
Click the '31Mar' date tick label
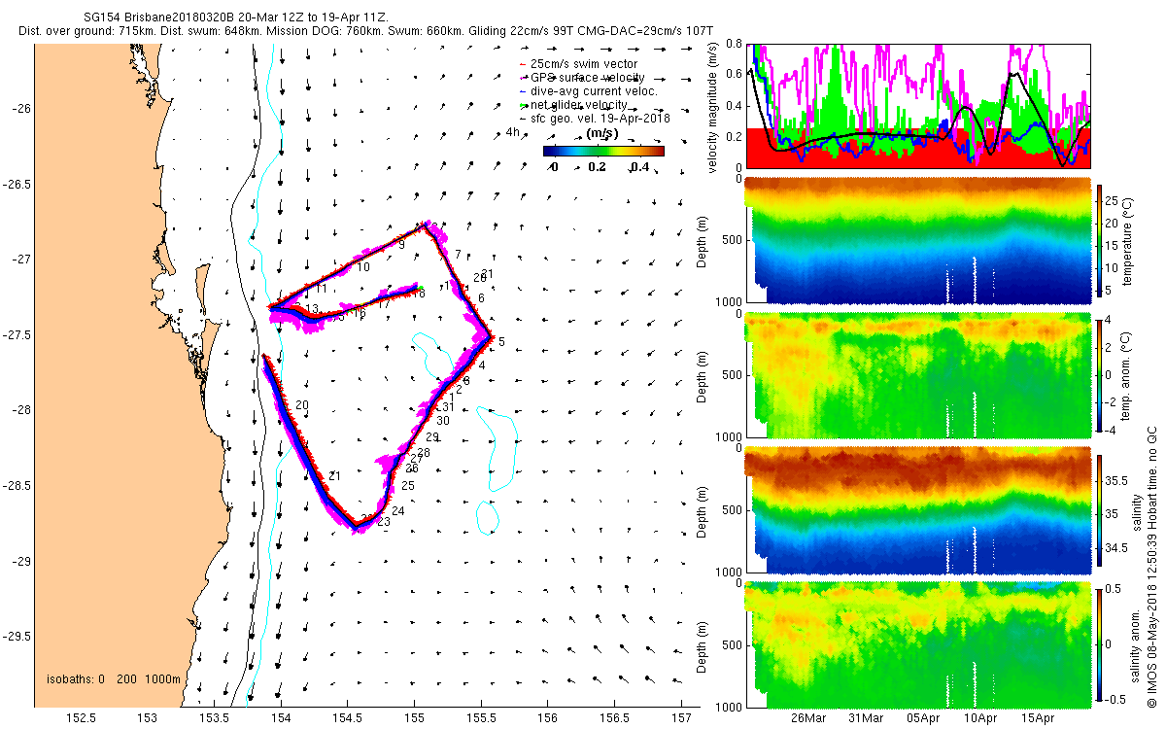pos(866,718)
